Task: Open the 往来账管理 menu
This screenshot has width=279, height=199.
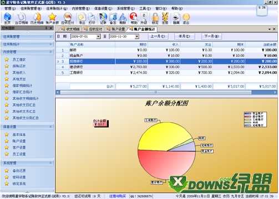Action: (x=31, y=8)
